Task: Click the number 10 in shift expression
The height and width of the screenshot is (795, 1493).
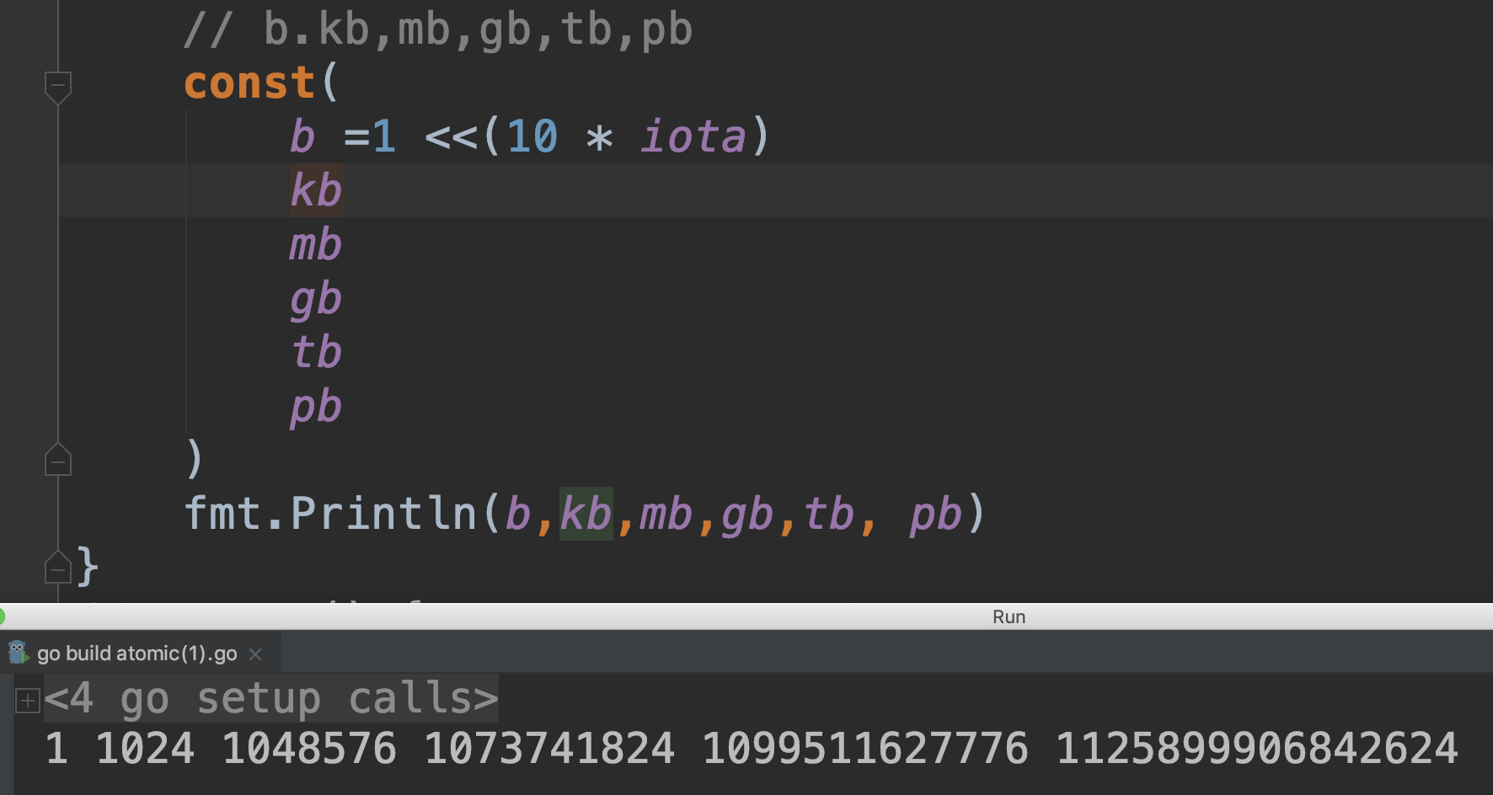Action: click(x=532, y=136)
